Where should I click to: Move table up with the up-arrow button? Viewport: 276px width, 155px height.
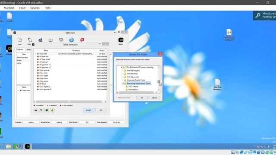pos(36,110)
